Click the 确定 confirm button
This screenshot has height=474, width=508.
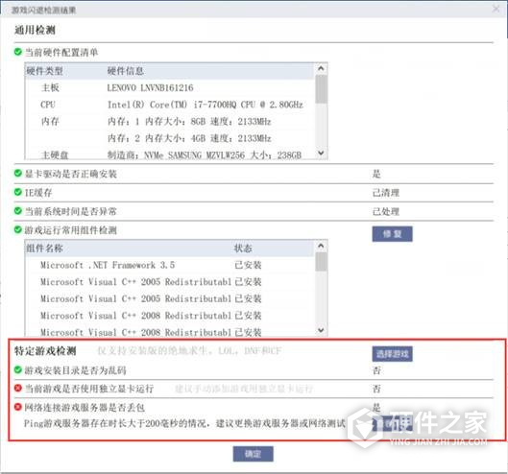tap(253, 454)
